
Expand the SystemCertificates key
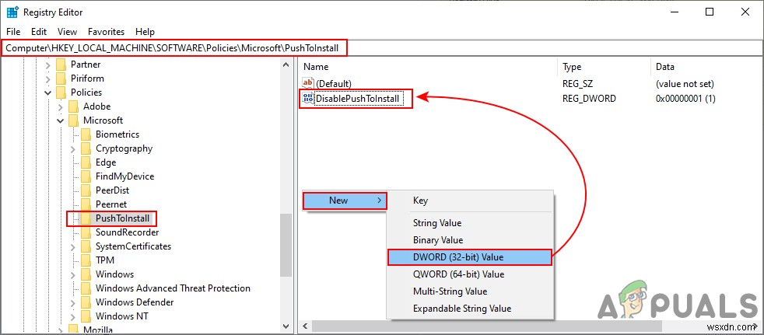(x=72, y=246)
